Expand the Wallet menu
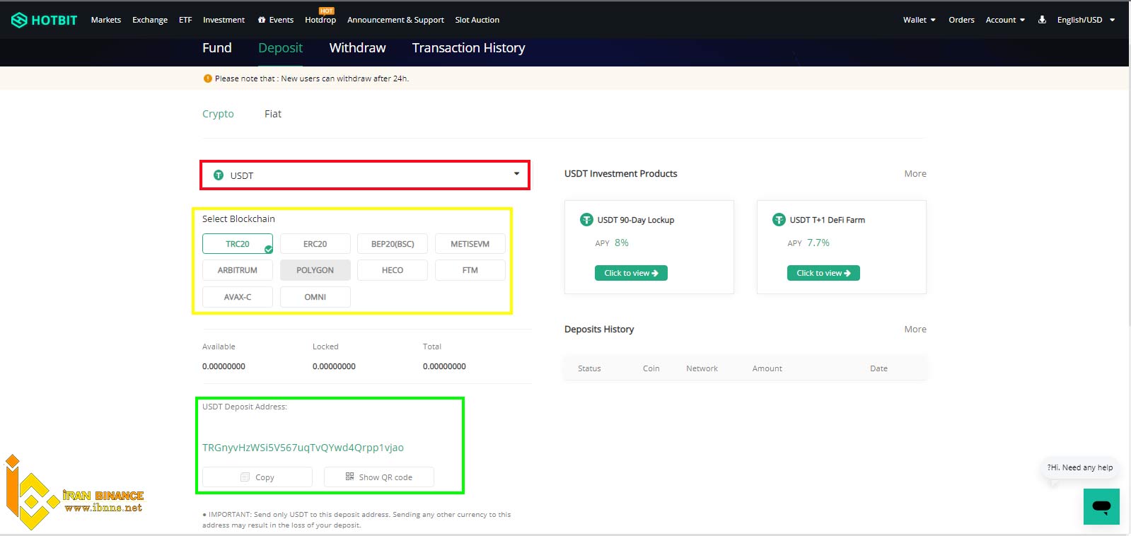Image resolution: width=1131 pixels, height=536 pixels. pyautogui.click(x=919, y=20)
